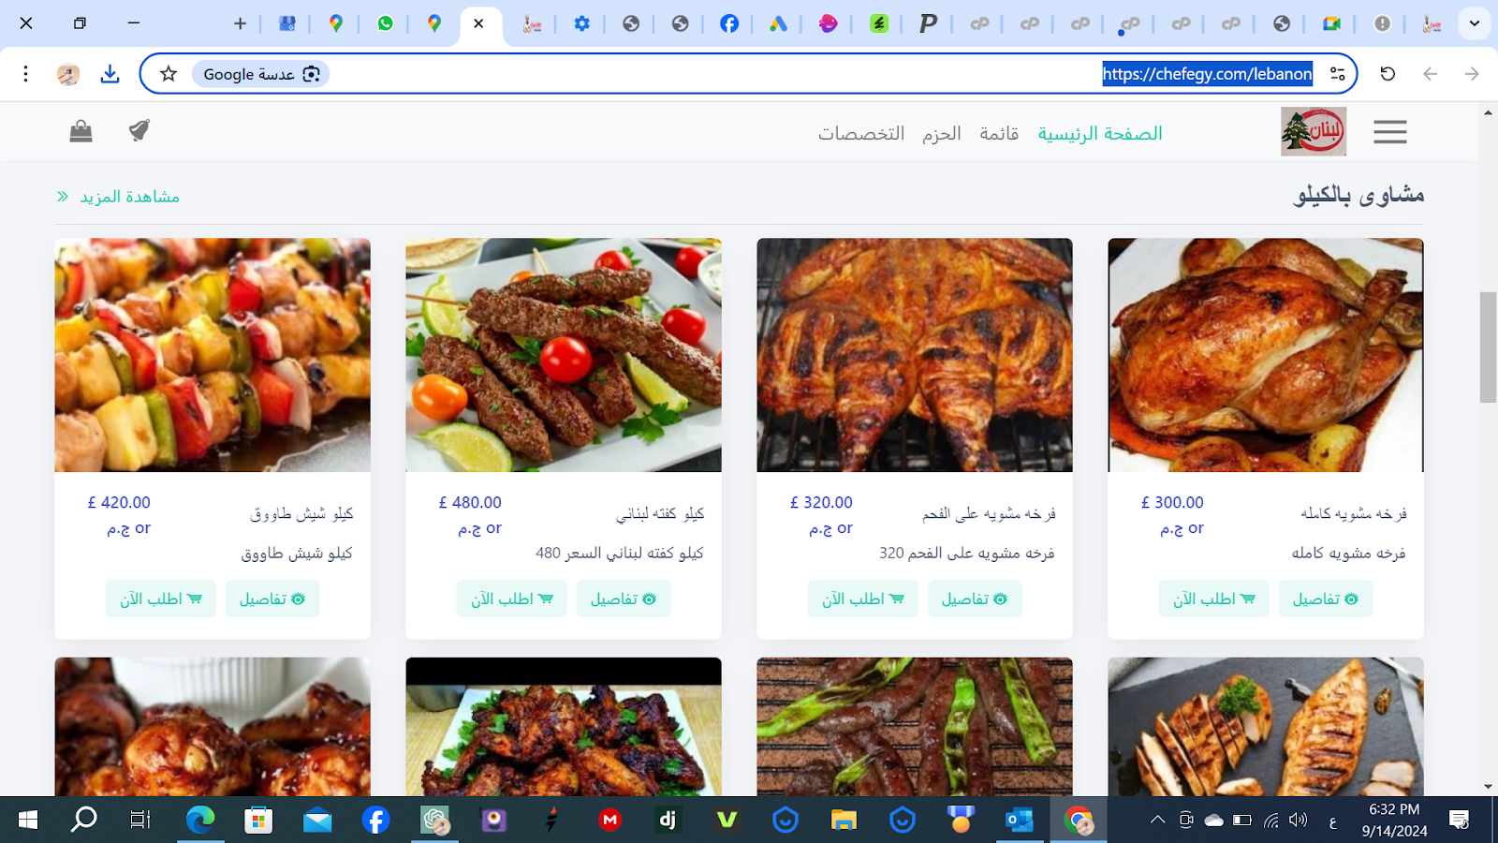Click the Google Maps pinned tab

336,23
